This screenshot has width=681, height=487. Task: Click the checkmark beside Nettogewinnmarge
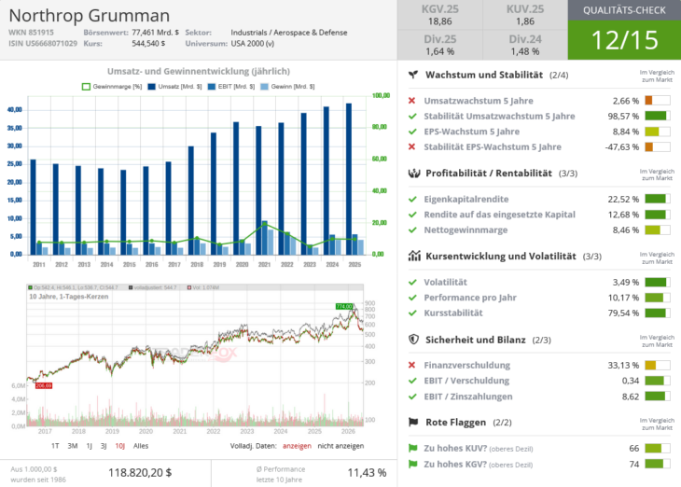pyautogui.click(x=412, y=230)
